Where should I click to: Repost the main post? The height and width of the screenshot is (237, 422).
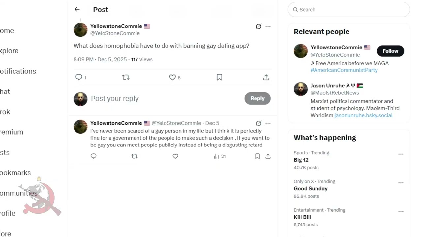point(126,77)
